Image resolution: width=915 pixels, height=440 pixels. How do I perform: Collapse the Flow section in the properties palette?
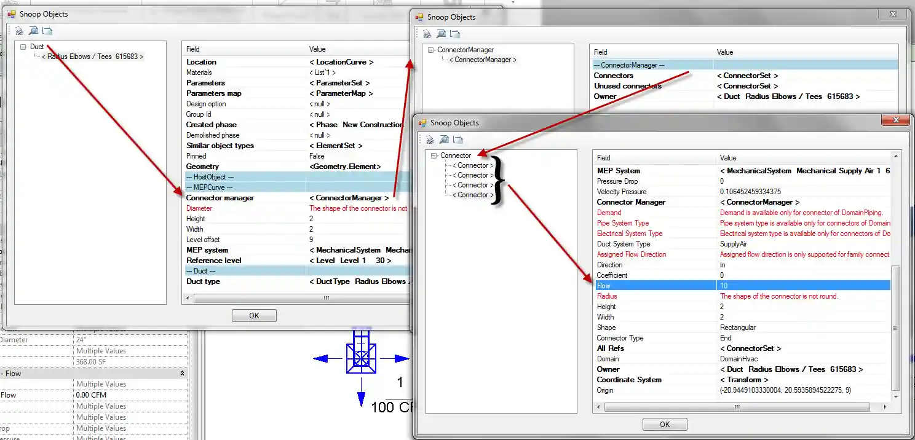pos(181,373)
